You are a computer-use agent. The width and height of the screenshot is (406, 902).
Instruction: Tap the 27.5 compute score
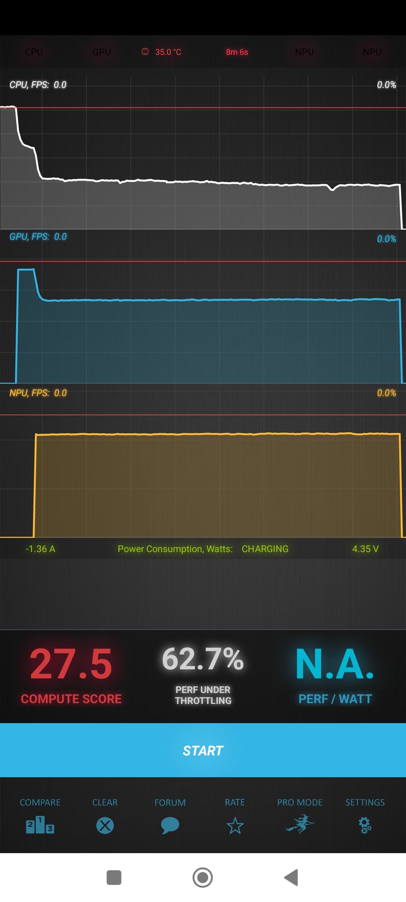[x=71, y=664]
